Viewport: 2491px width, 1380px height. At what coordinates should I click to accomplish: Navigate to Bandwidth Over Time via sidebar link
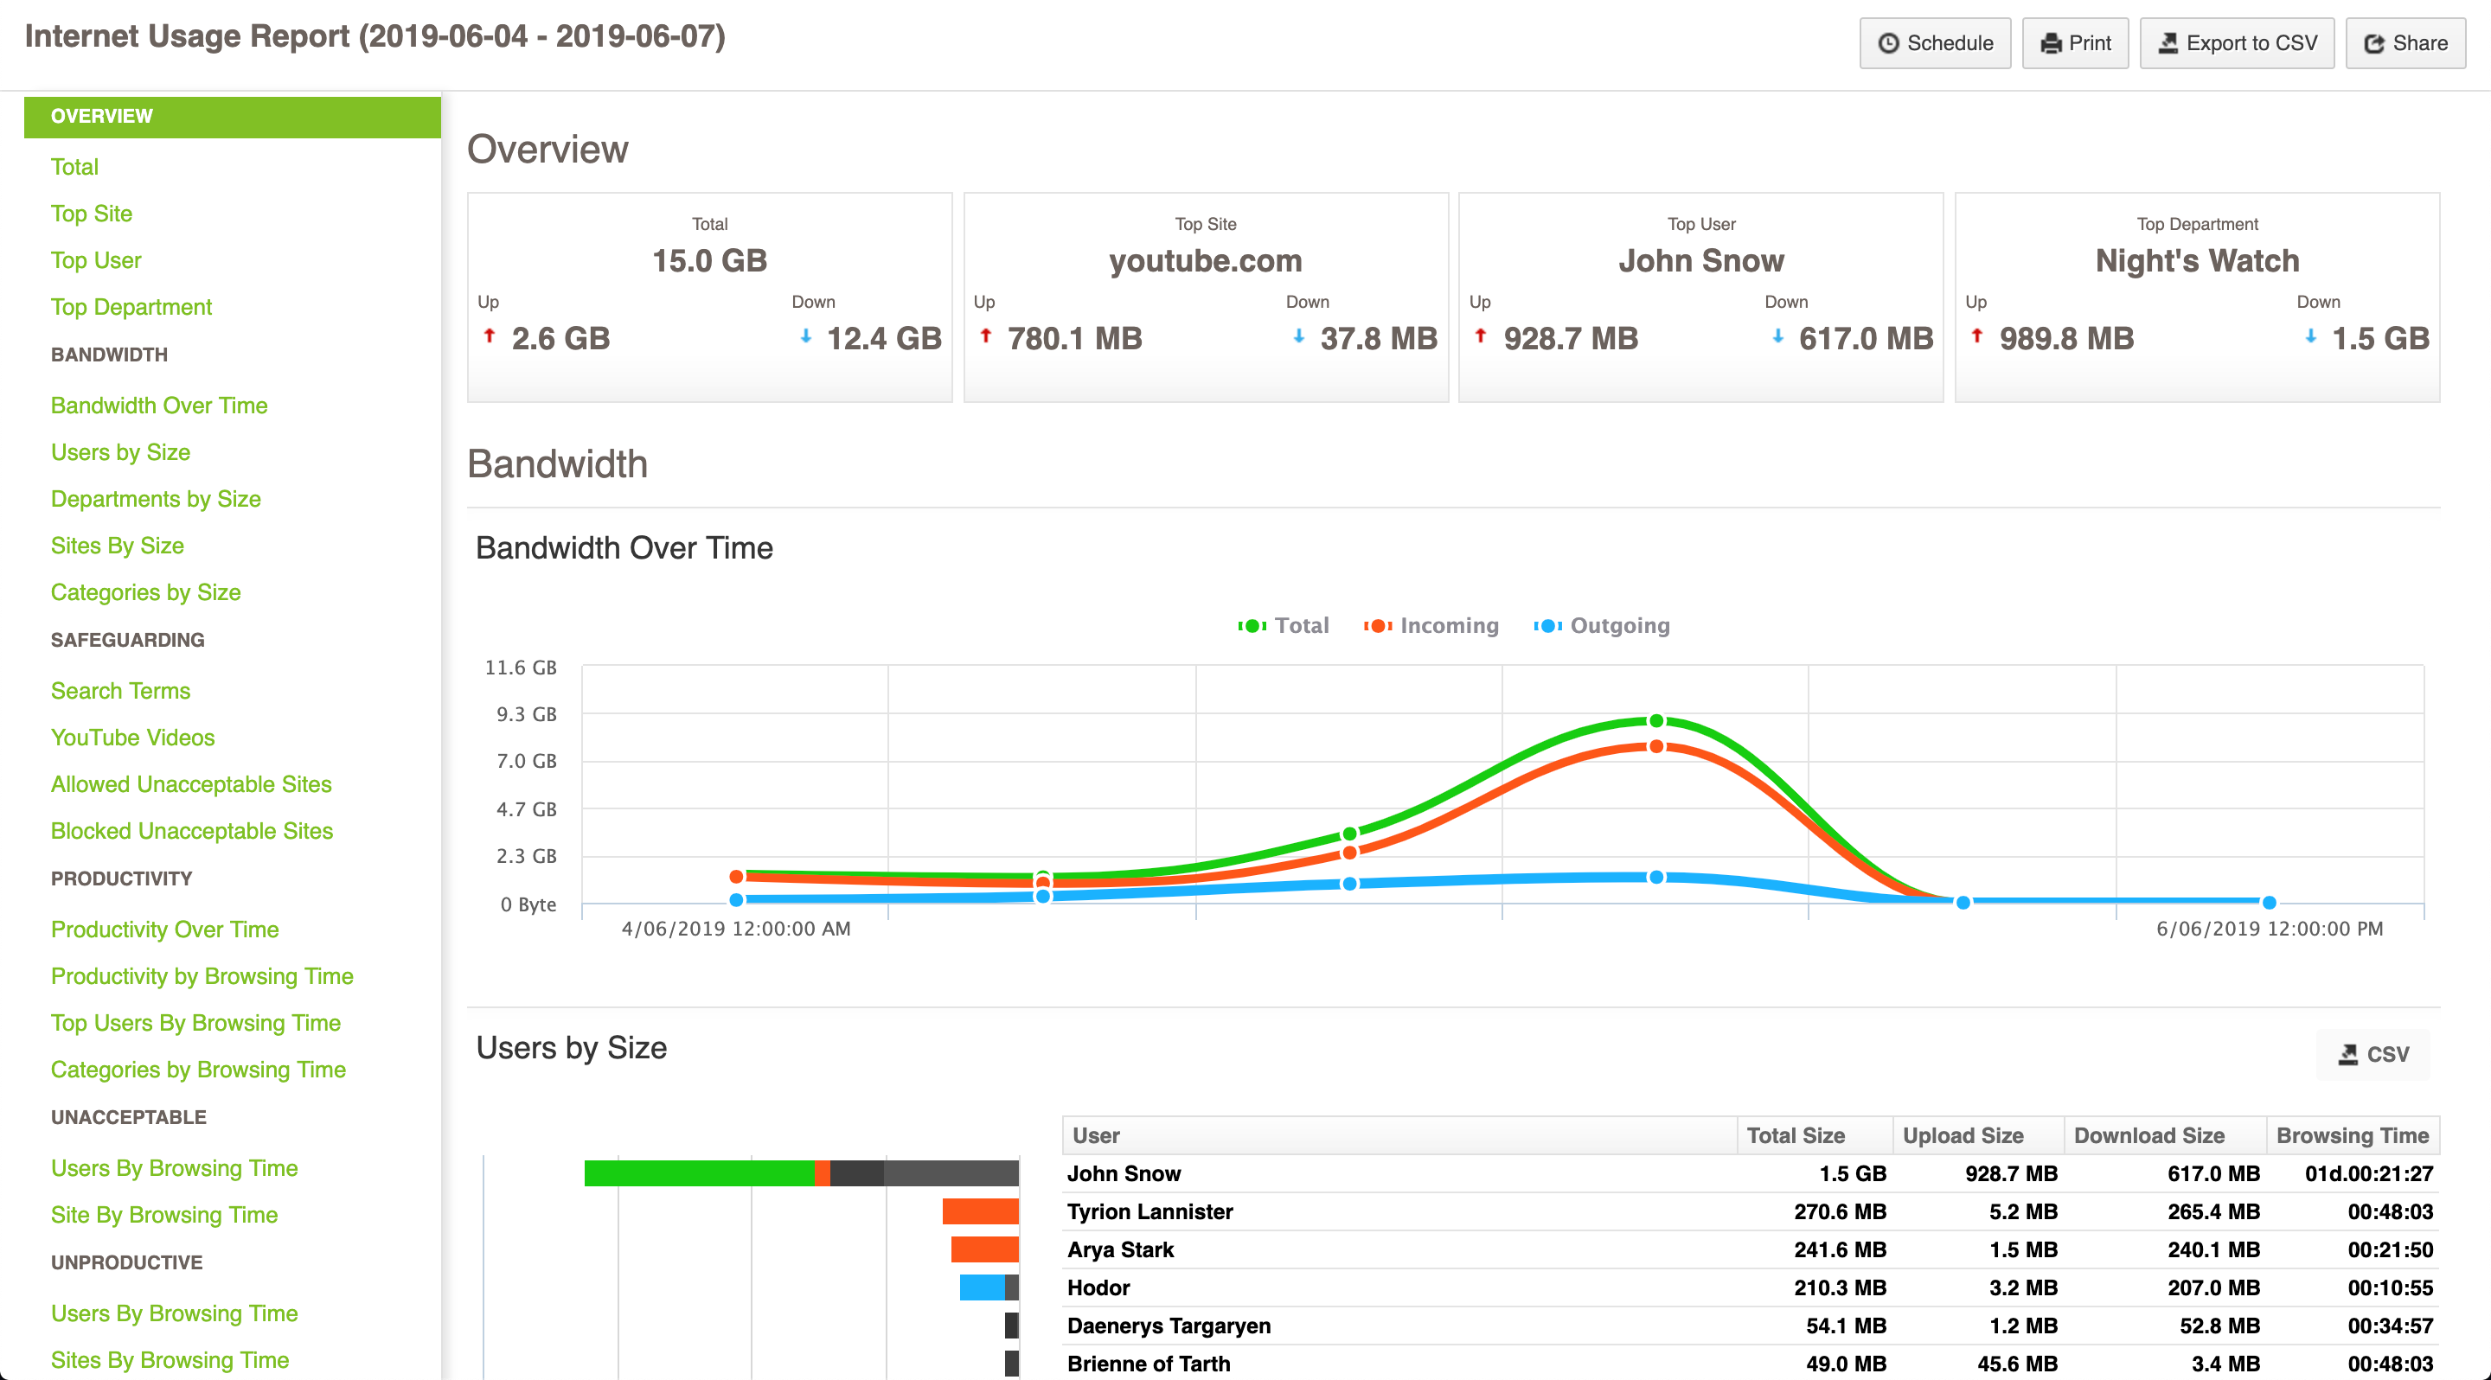158,405
